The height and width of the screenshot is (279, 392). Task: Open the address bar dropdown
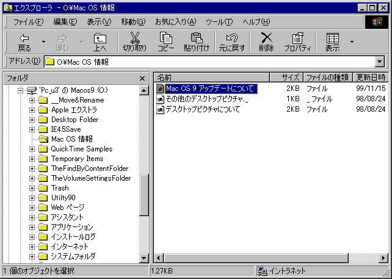(380, 62)
